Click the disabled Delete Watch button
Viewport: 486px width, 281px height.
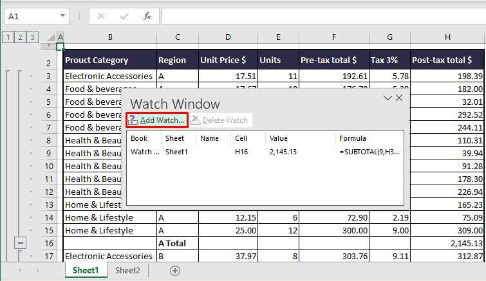[x=220, y=120]
